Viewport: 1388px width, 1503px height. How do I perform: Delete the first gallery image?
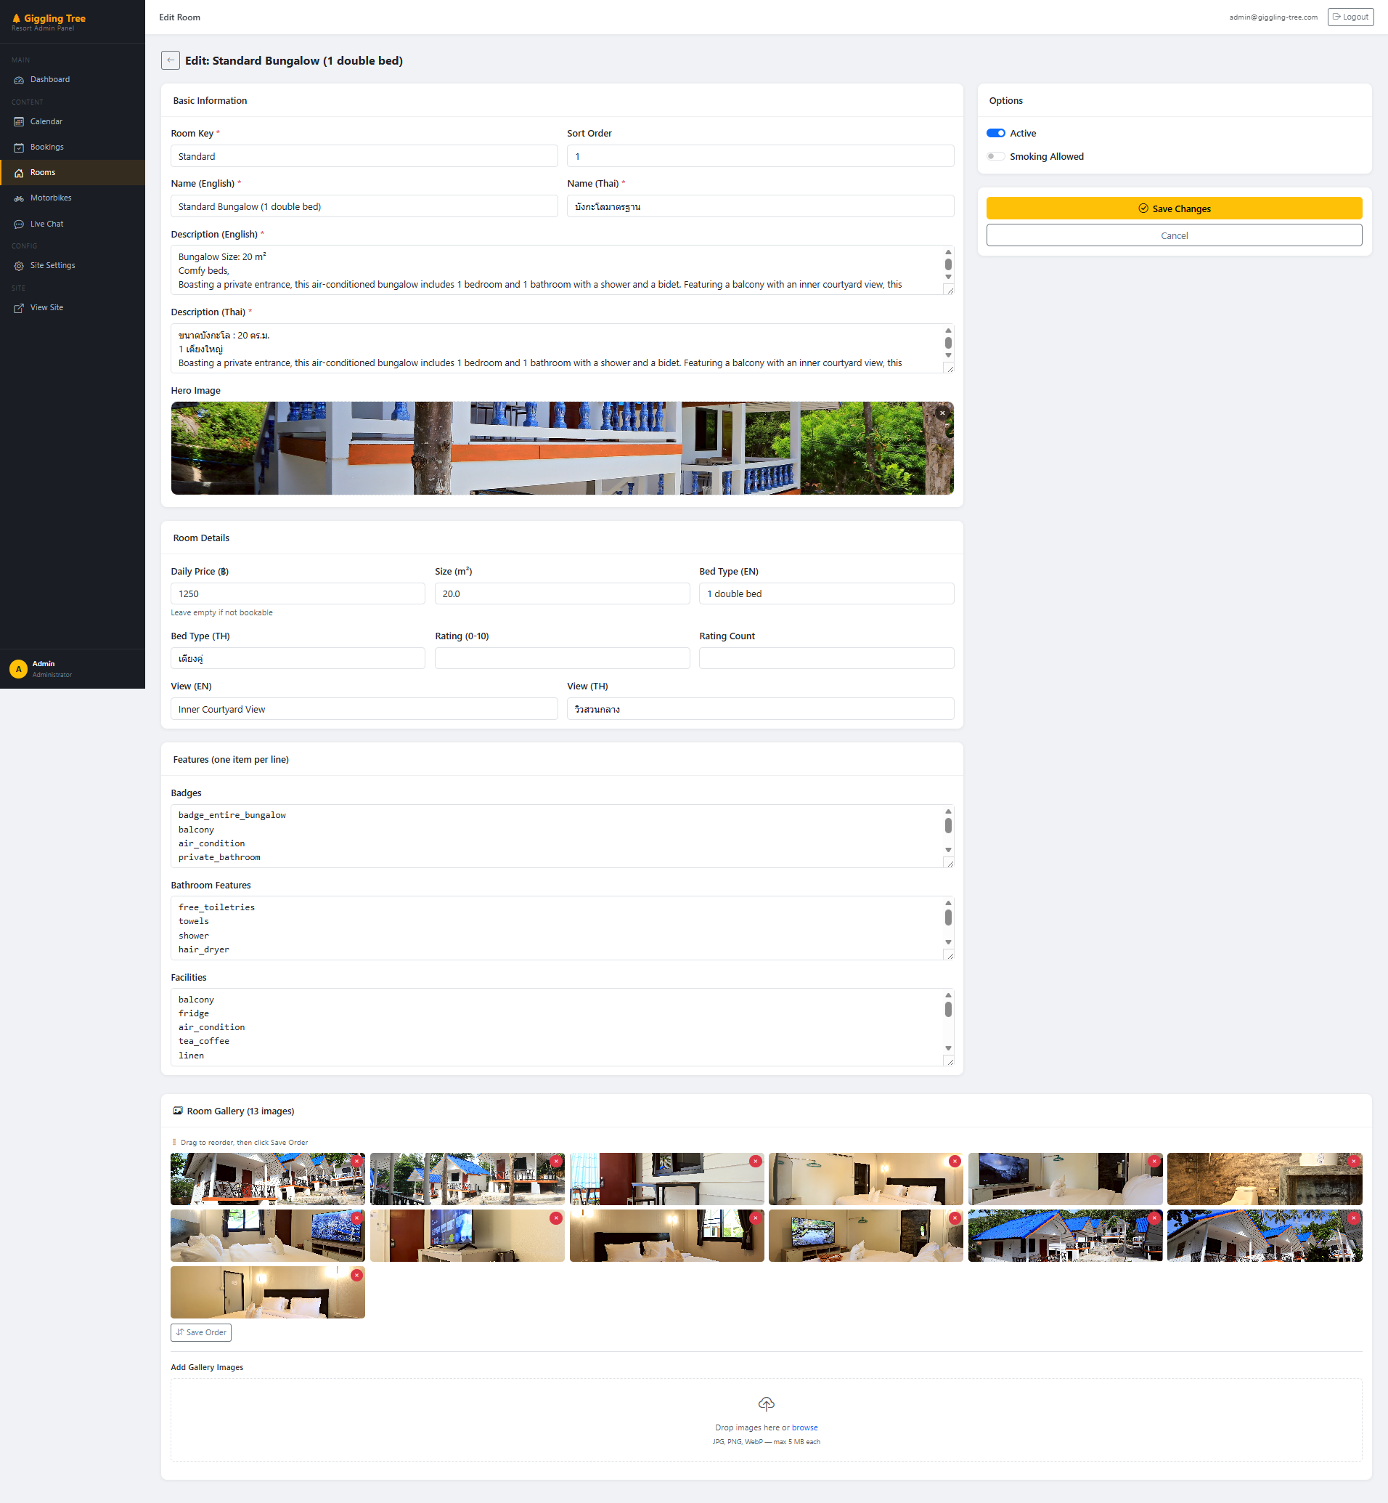click(x=356, y=1161)
